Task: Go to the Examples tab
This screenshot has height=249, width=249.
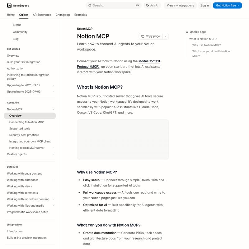Action: click(81, 15)
